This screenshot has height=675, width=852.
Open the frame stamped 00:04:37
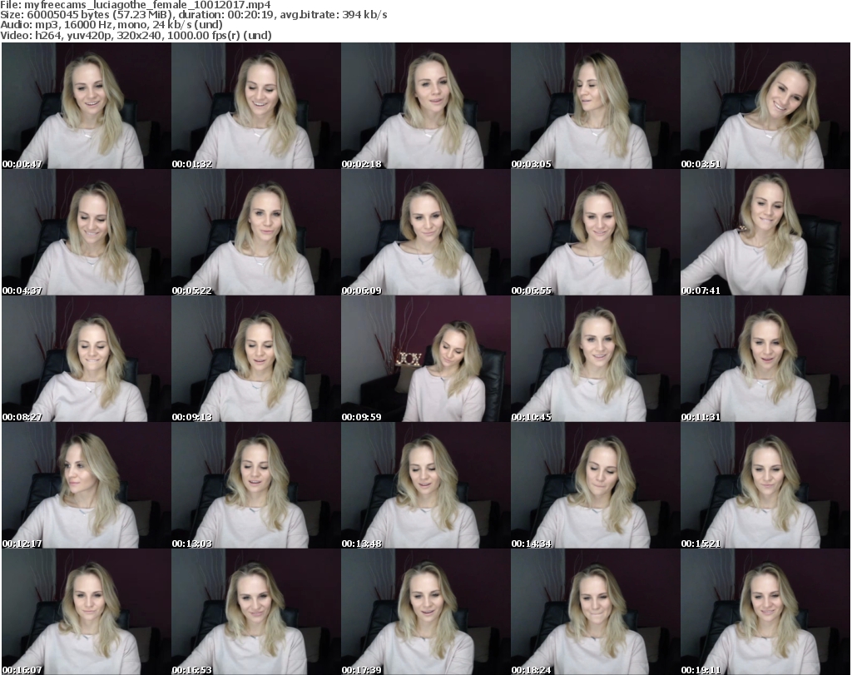pyautogui.click(x=87, y=232)
